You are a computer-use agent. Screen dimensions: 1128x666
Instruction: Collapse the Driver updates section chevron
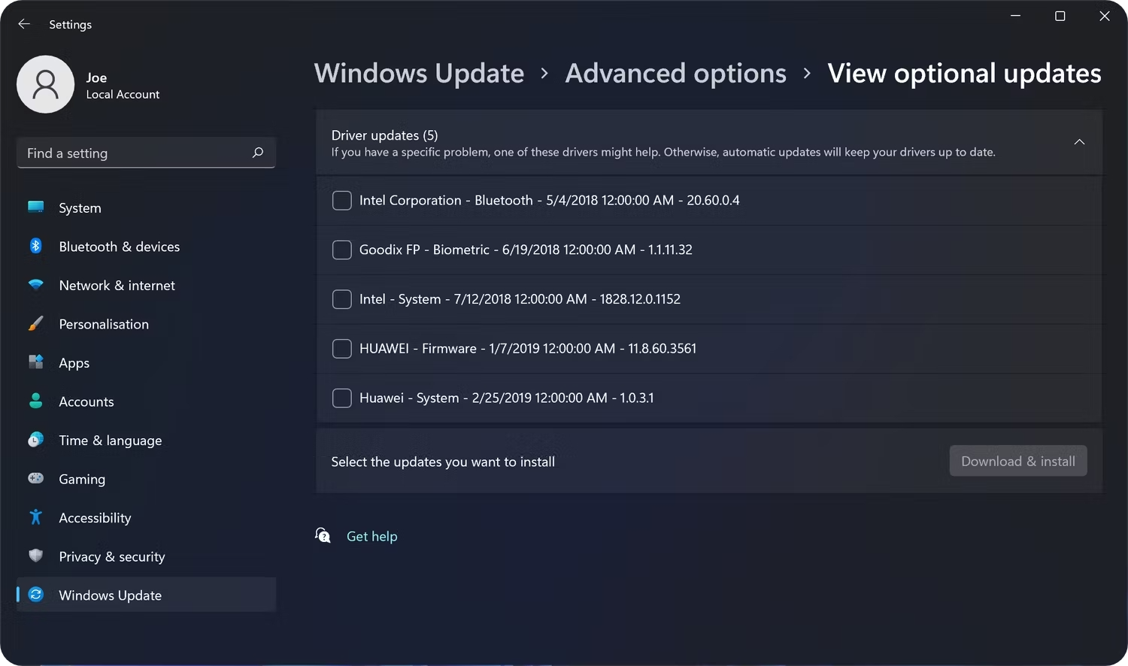click(1079, 142)
